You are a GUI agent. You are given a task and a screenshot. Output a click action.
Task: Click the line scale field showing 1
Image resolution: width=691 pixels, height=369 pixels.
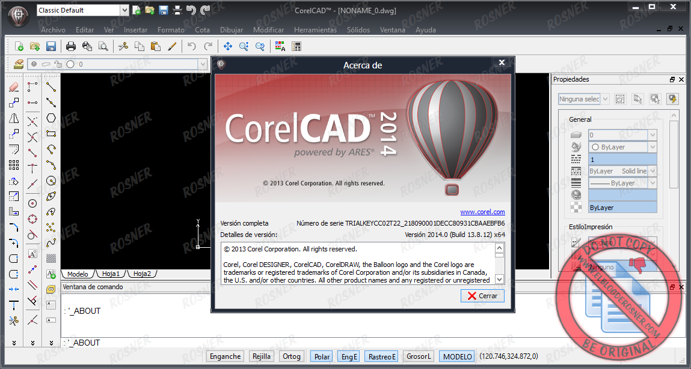coord(622,159)
